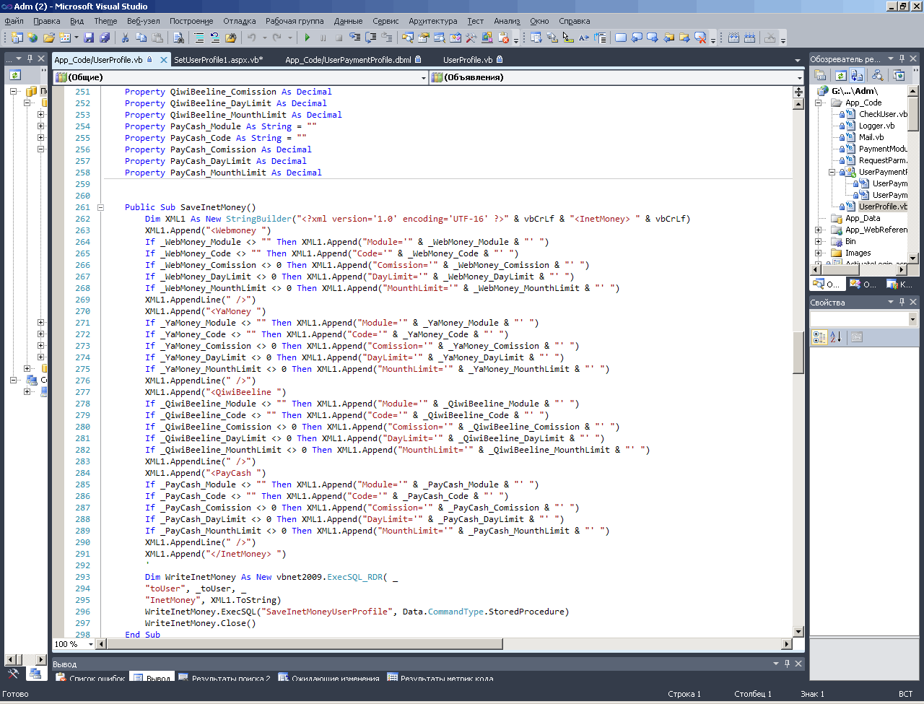
Task: Open the Справка menu
Action: click(x=574, y=21)
